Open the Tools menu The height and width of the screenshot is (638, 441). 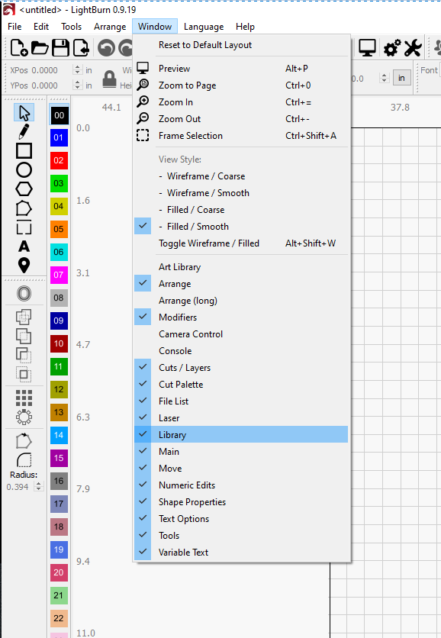coord(71,27)
